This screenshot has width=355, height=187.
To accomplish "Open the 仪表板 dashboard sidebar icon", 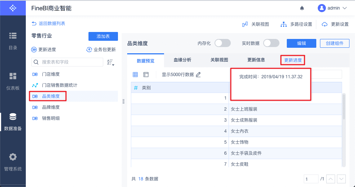I will [x=13, y=76].
